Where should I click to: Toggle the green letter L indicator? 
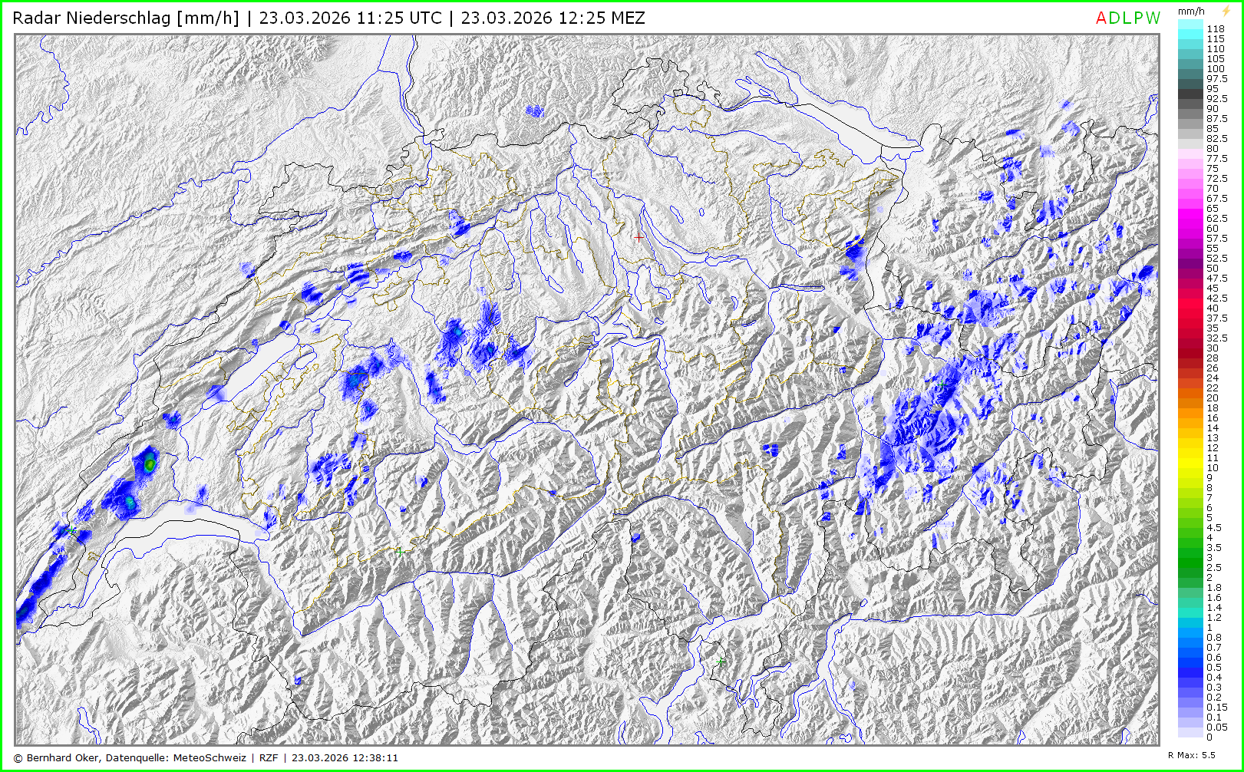(x=1127, y=18)
